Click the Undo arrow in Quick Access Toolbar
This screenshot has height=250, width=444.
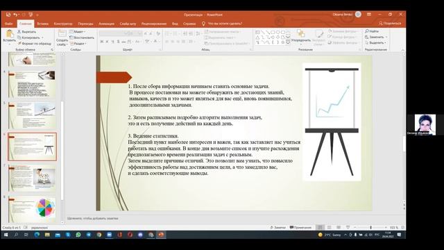point(15,15)
